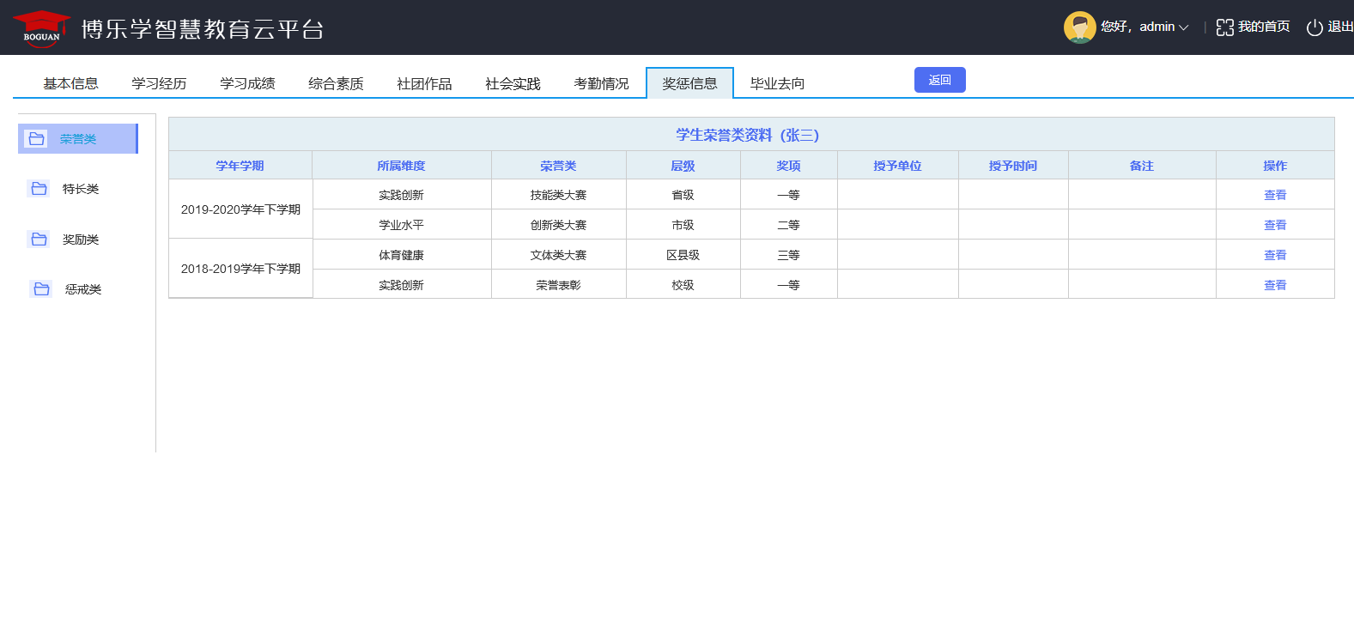Click the 所属维度 column header
The image size is (1354, 643).
[402, 166]
